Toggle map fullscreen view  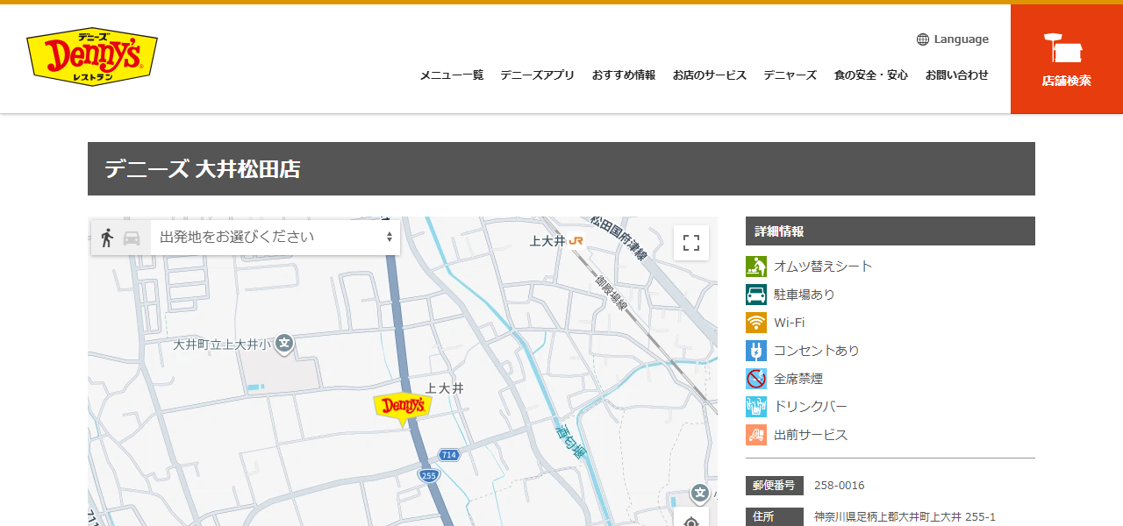coord(691,243)
